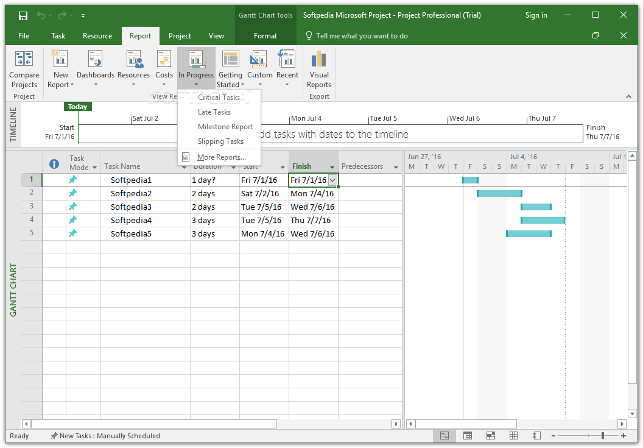Open date picker in Finish cell row 1
Viewport: 643px width, 448px height.
[332, 180]
